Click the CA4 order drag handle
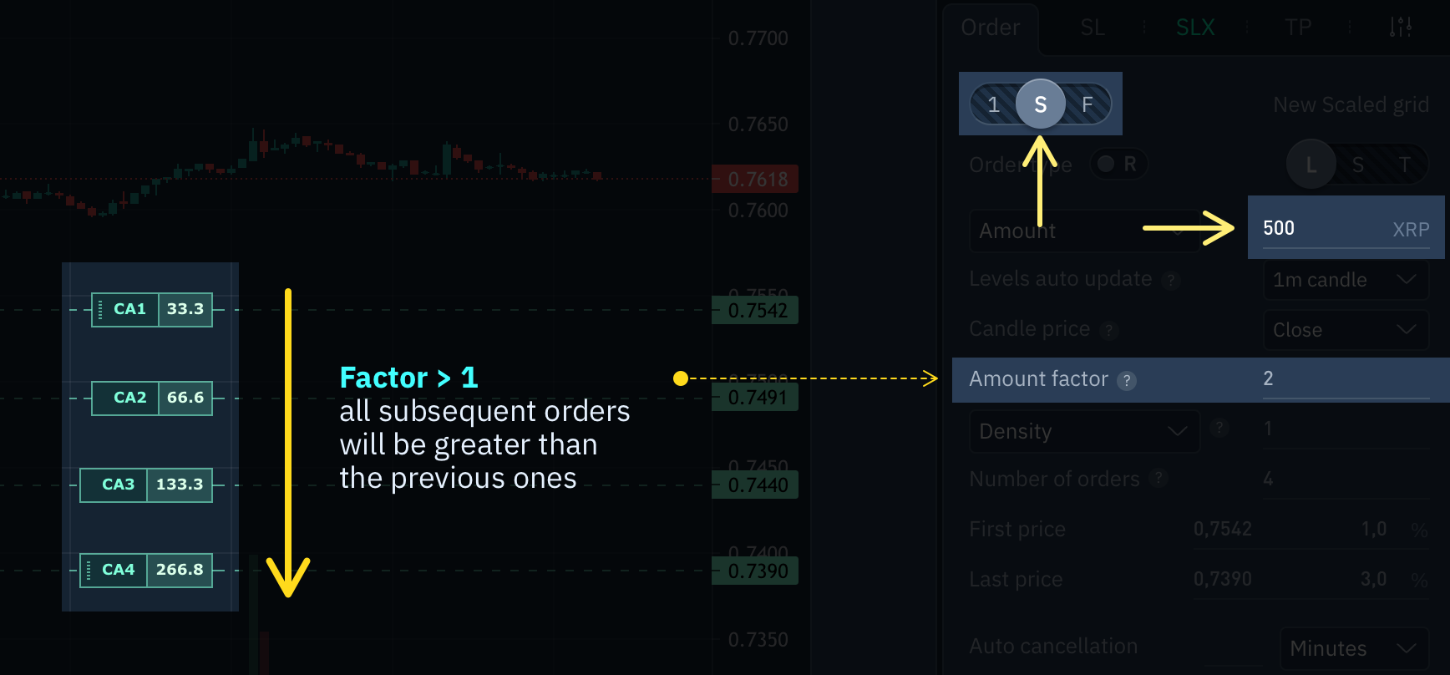 coord(89,570)
